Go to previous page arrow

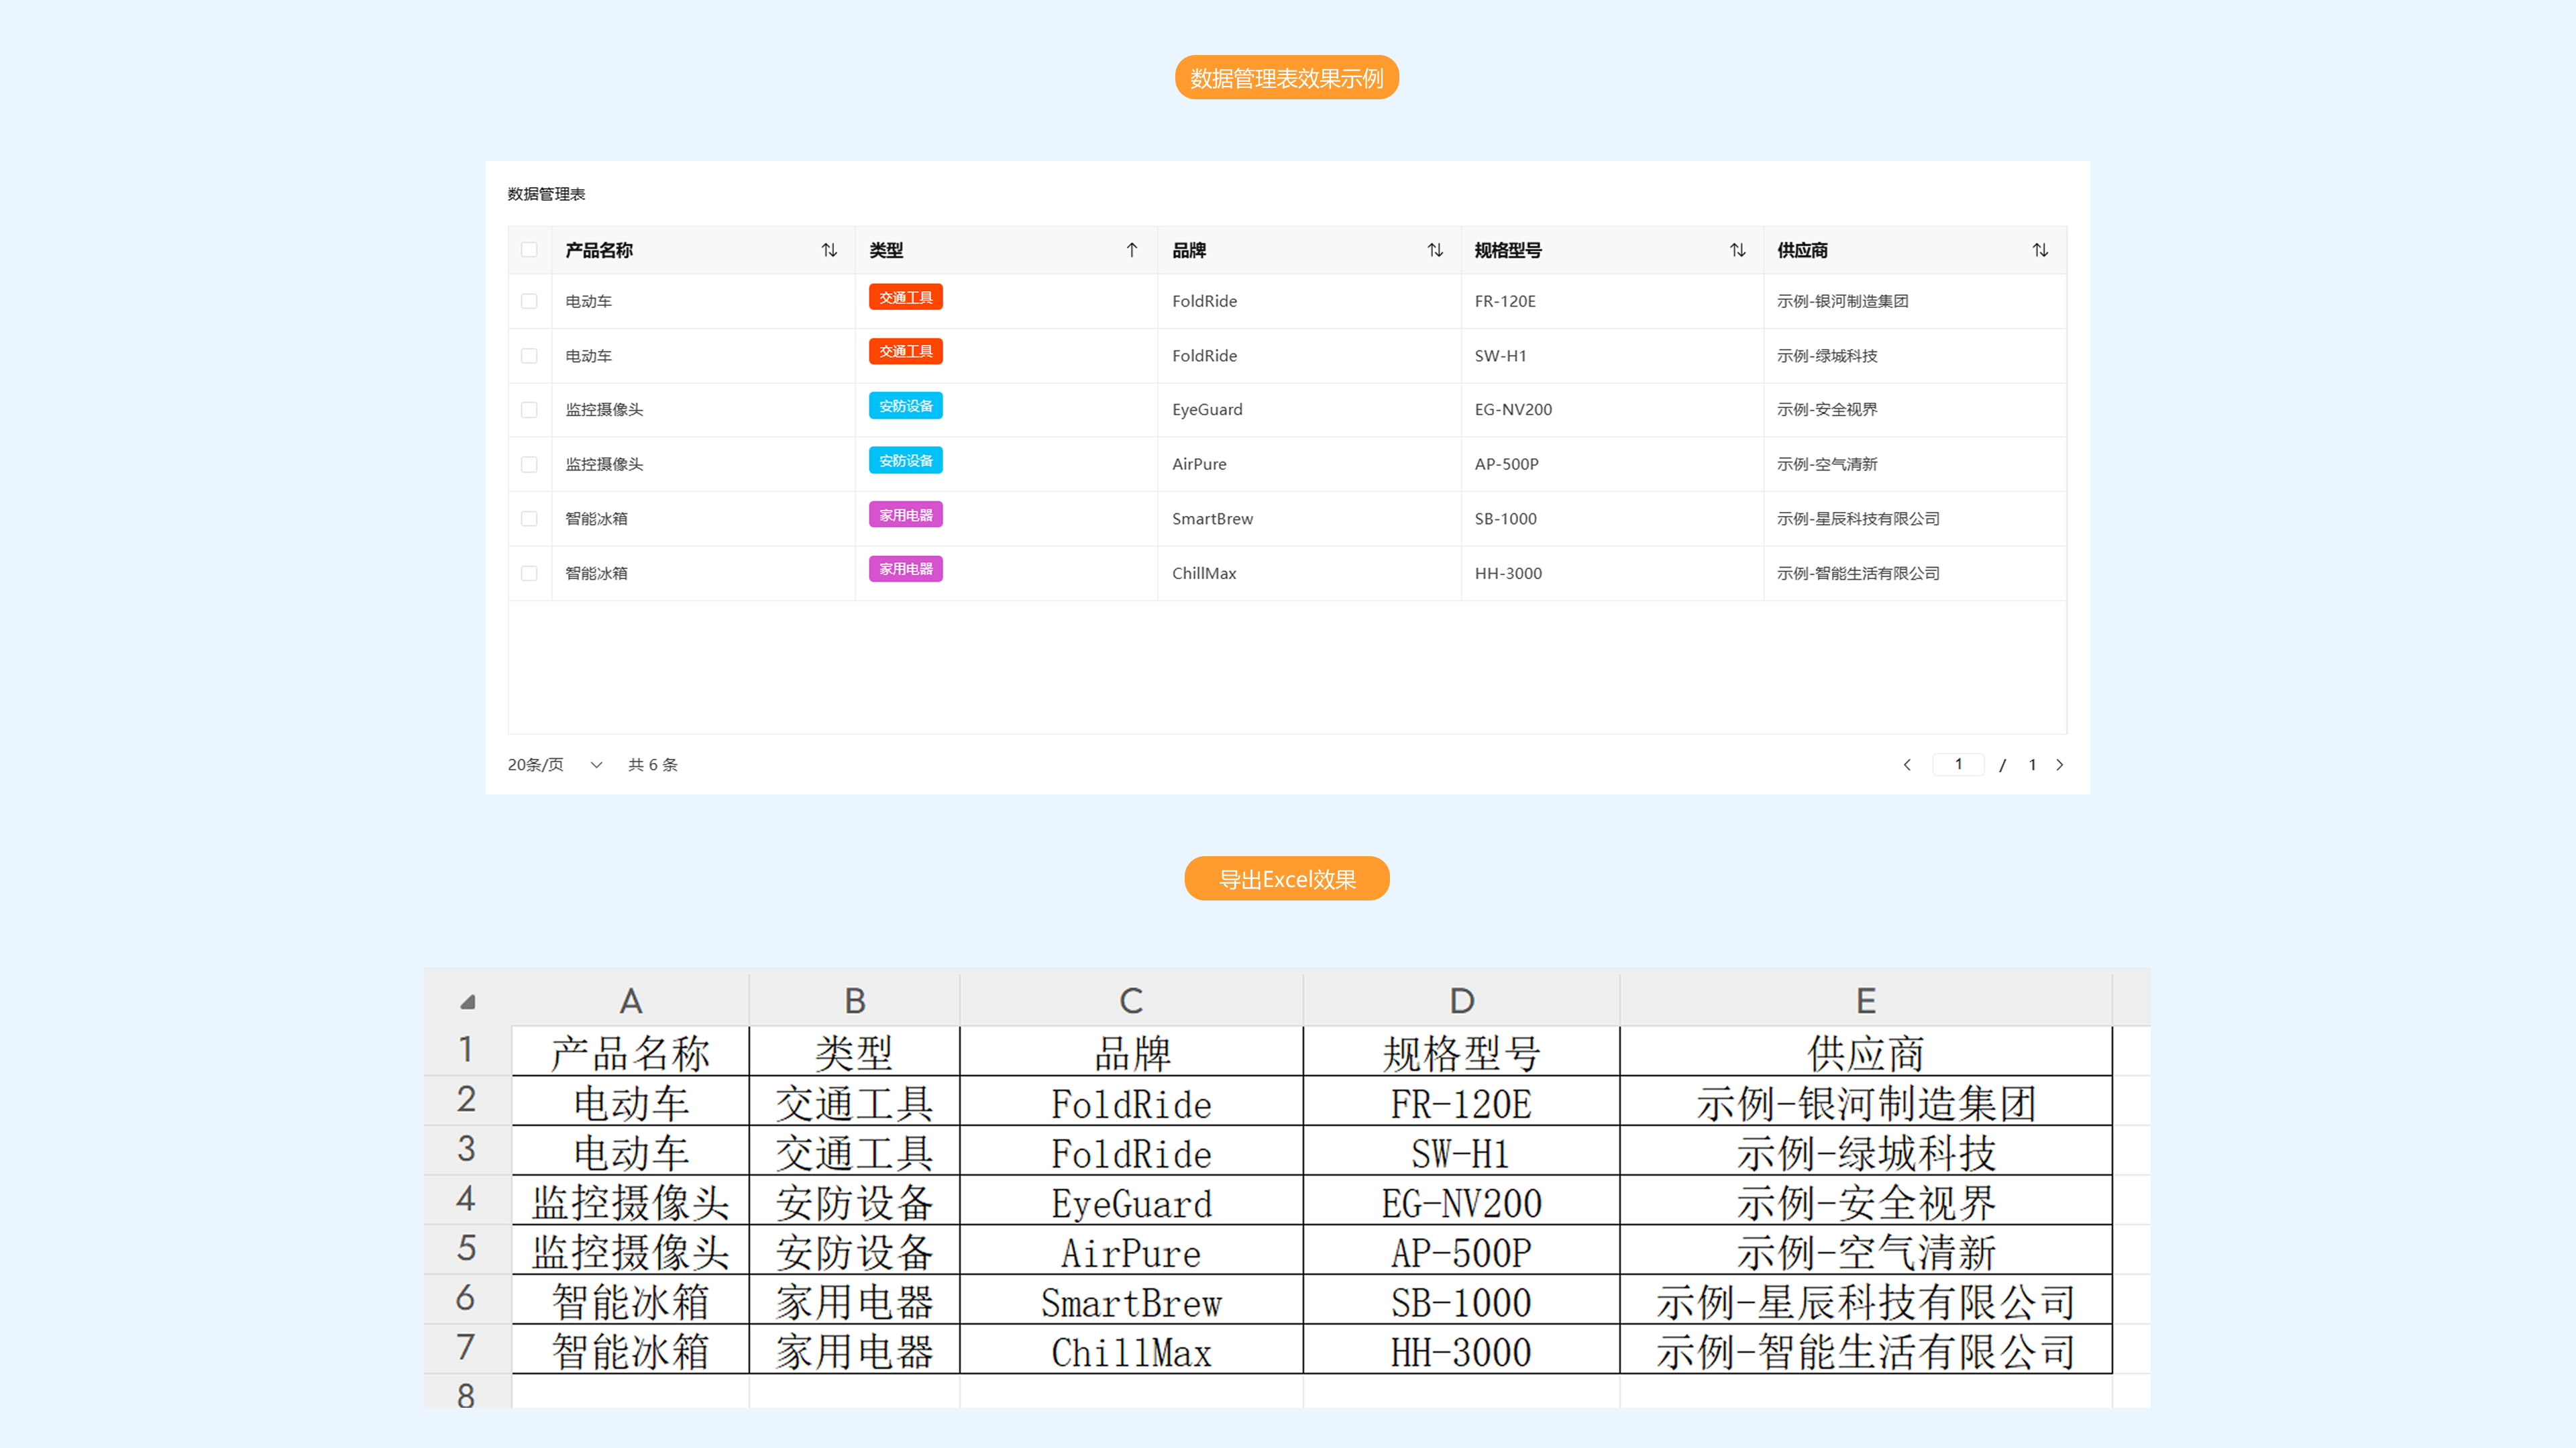[x=1907, y=765]
